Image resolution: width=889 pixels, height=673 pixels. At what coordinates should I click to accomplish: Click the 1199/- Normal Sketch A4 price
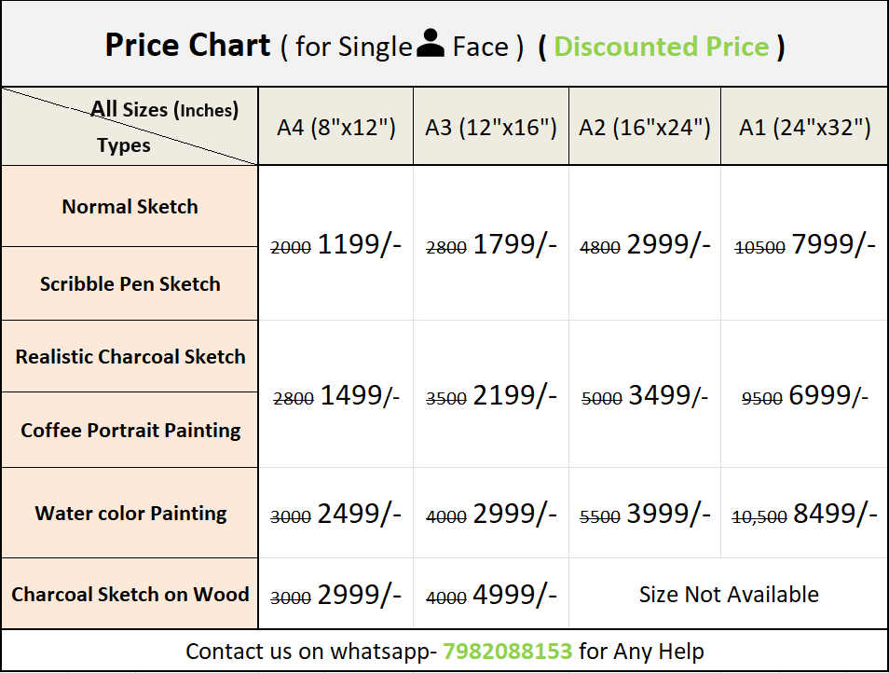[360, 244]
